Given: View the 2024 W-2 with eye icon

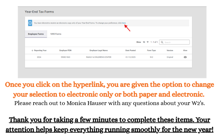Looking at the screenshot, I should point(185,57).
